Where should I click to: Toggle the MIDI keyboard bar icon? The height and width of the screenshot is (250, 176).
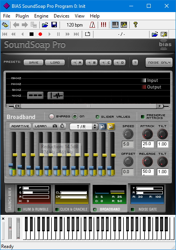click(x=115, y=25)
